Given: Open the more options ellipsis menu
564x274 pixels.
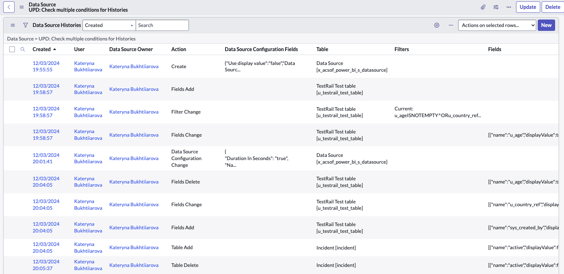Looking at the screenshot, I should tap(509, 7).
